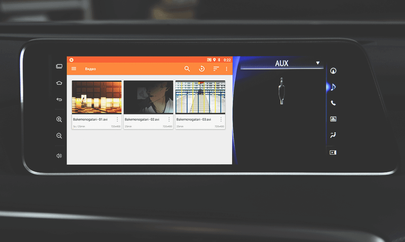Open the Bakemonogatari - 03.avi thumbnail
405x242 pixels.
tap(200, 97)
